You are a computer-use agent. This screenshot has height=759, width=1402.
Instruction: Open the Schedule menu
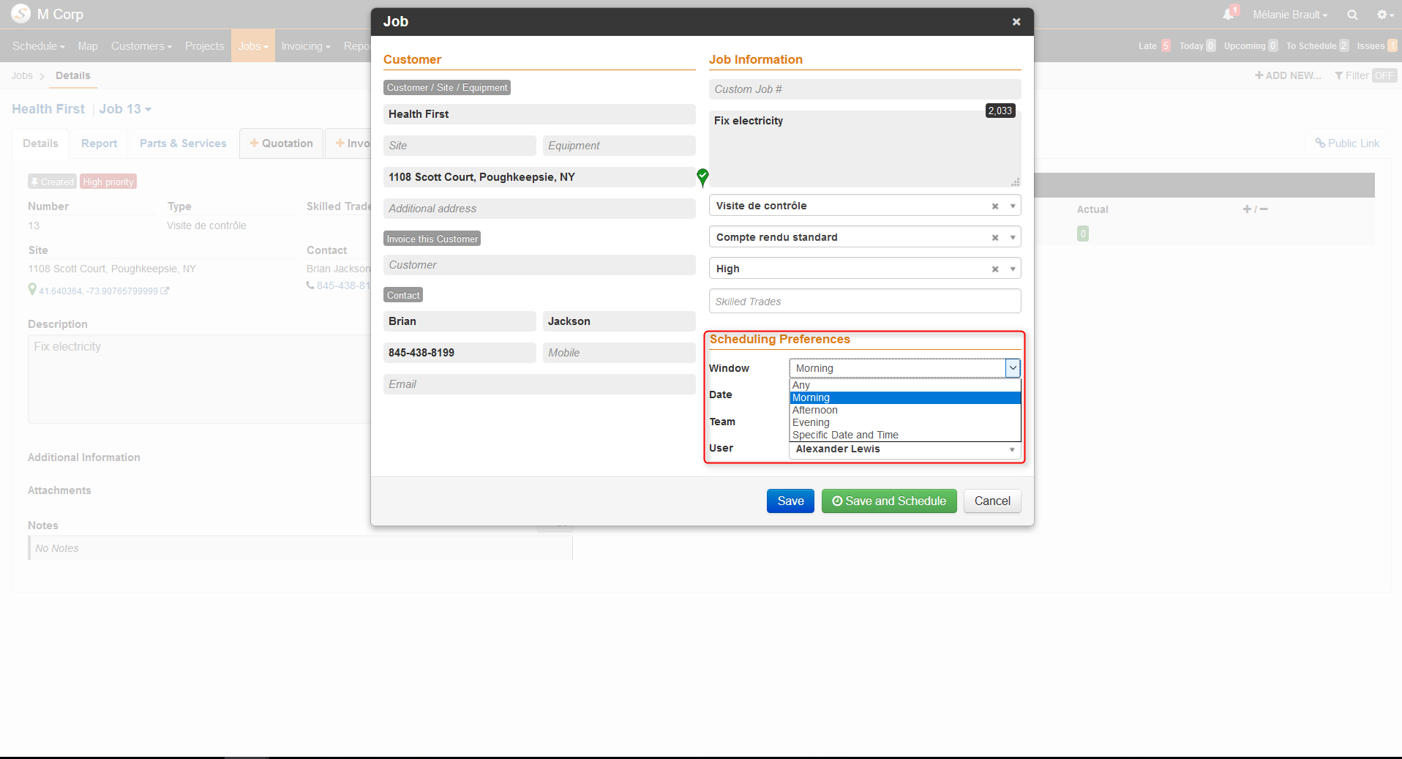tap(38, 46)
